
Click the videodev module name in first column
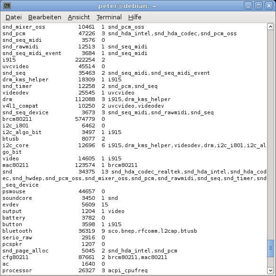(x=16, y=93)
